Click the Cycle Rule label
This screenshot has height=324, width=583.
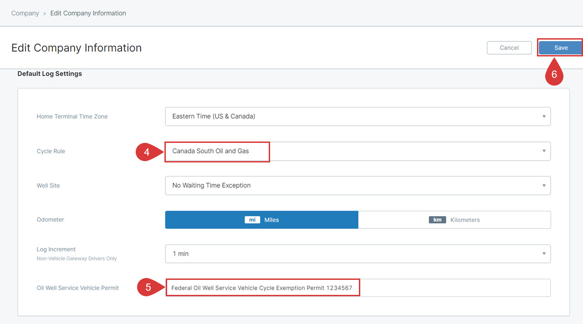pos(51,151)
